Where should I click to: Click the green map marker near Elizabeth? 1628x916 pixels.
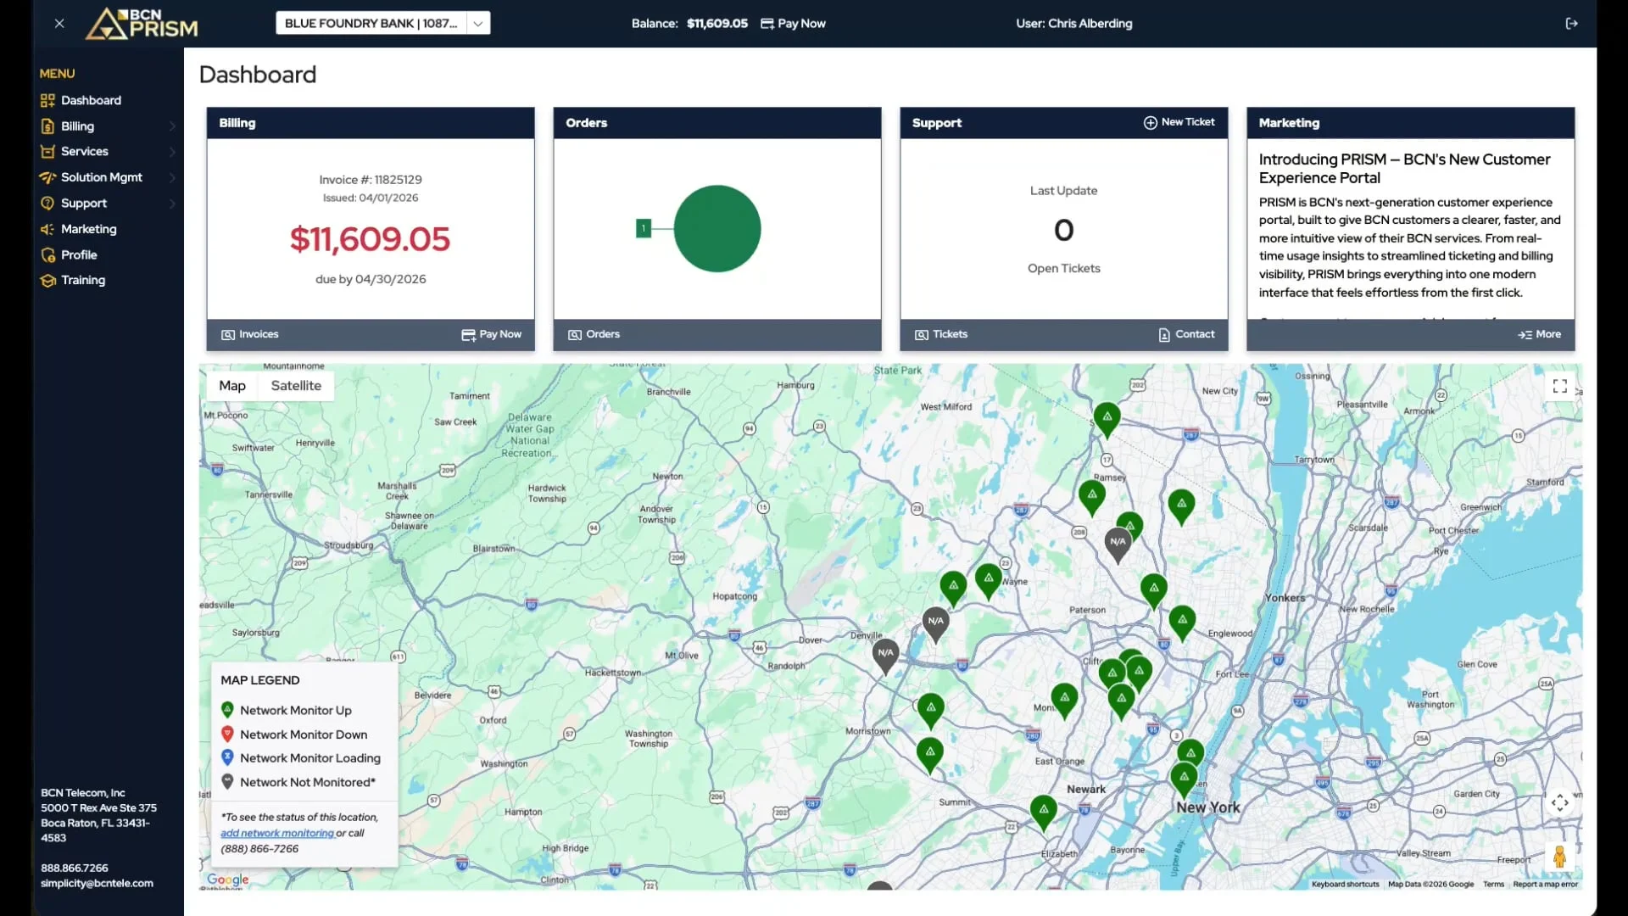pyautogui.click(x=1044, y=812)
